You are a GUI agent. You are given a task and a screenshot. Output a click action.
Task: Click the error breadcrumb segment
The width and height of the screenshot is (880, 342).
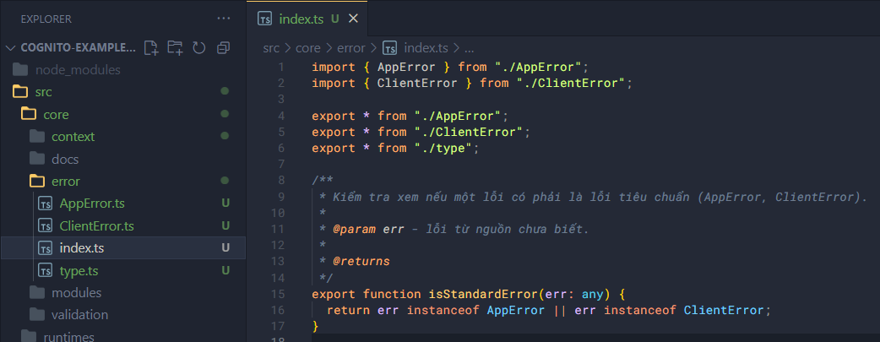pos(351,48)
